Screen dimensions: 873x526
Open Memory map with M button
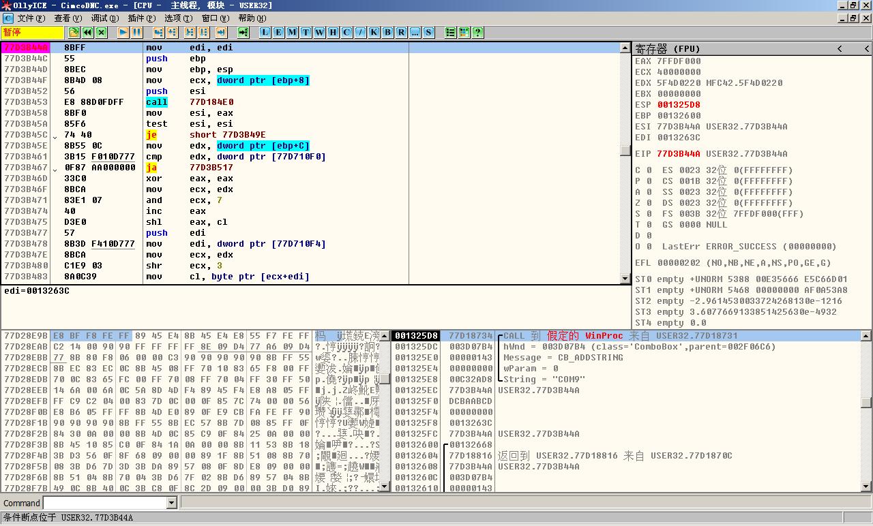(x=292, y=32)
